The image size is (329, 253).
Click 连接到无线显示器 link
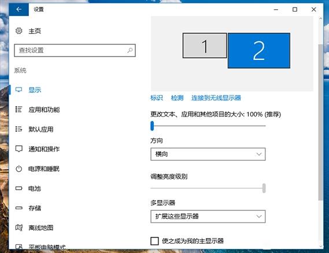click(216, 98)
